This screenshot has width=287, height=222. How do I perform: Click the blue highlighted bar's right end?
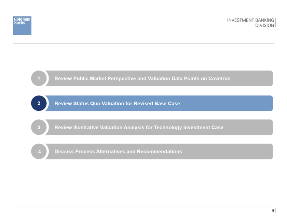[x=269, y=103]
